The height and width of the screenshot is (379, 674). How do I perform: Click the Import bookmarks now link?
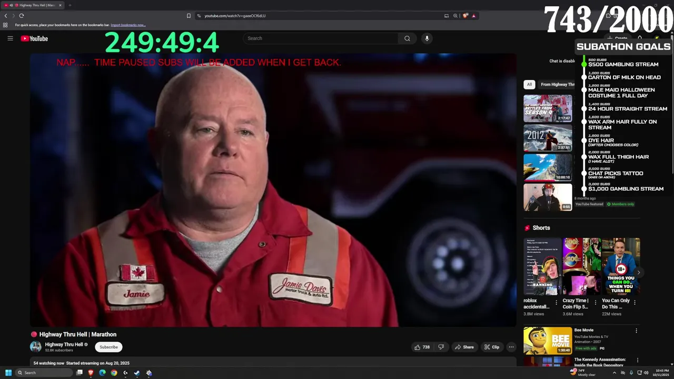pyautogui.click(x=128, y=25)
